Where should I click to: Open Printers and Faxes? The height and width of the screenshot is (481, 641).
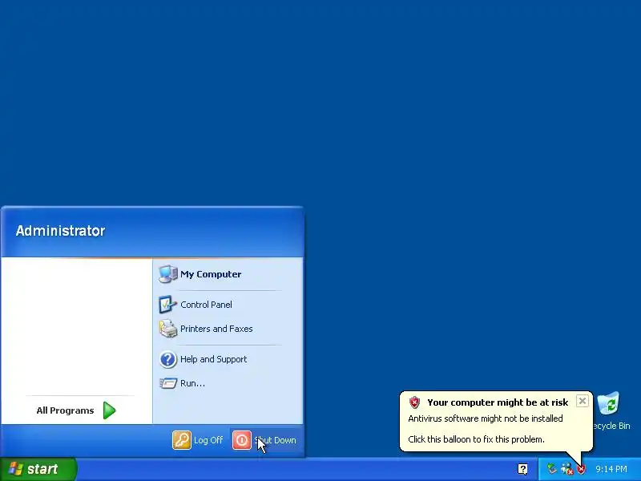pos(228,329)
